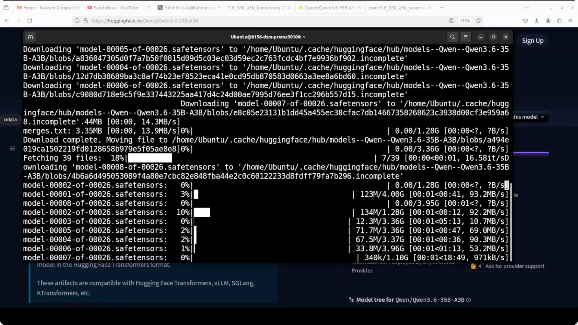Screen dimensions: 578x325
Task: Maximize the terminal window
Action: click(493, 37)
